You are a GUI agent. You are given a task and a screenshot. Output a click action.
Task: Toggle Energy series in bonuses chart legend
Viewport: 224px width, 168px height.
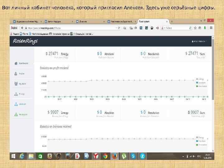click(x=200, y=138)
